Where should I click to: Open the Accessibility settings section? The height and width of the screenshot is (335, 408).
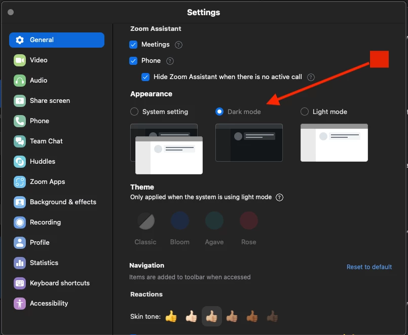click(57, 304)
